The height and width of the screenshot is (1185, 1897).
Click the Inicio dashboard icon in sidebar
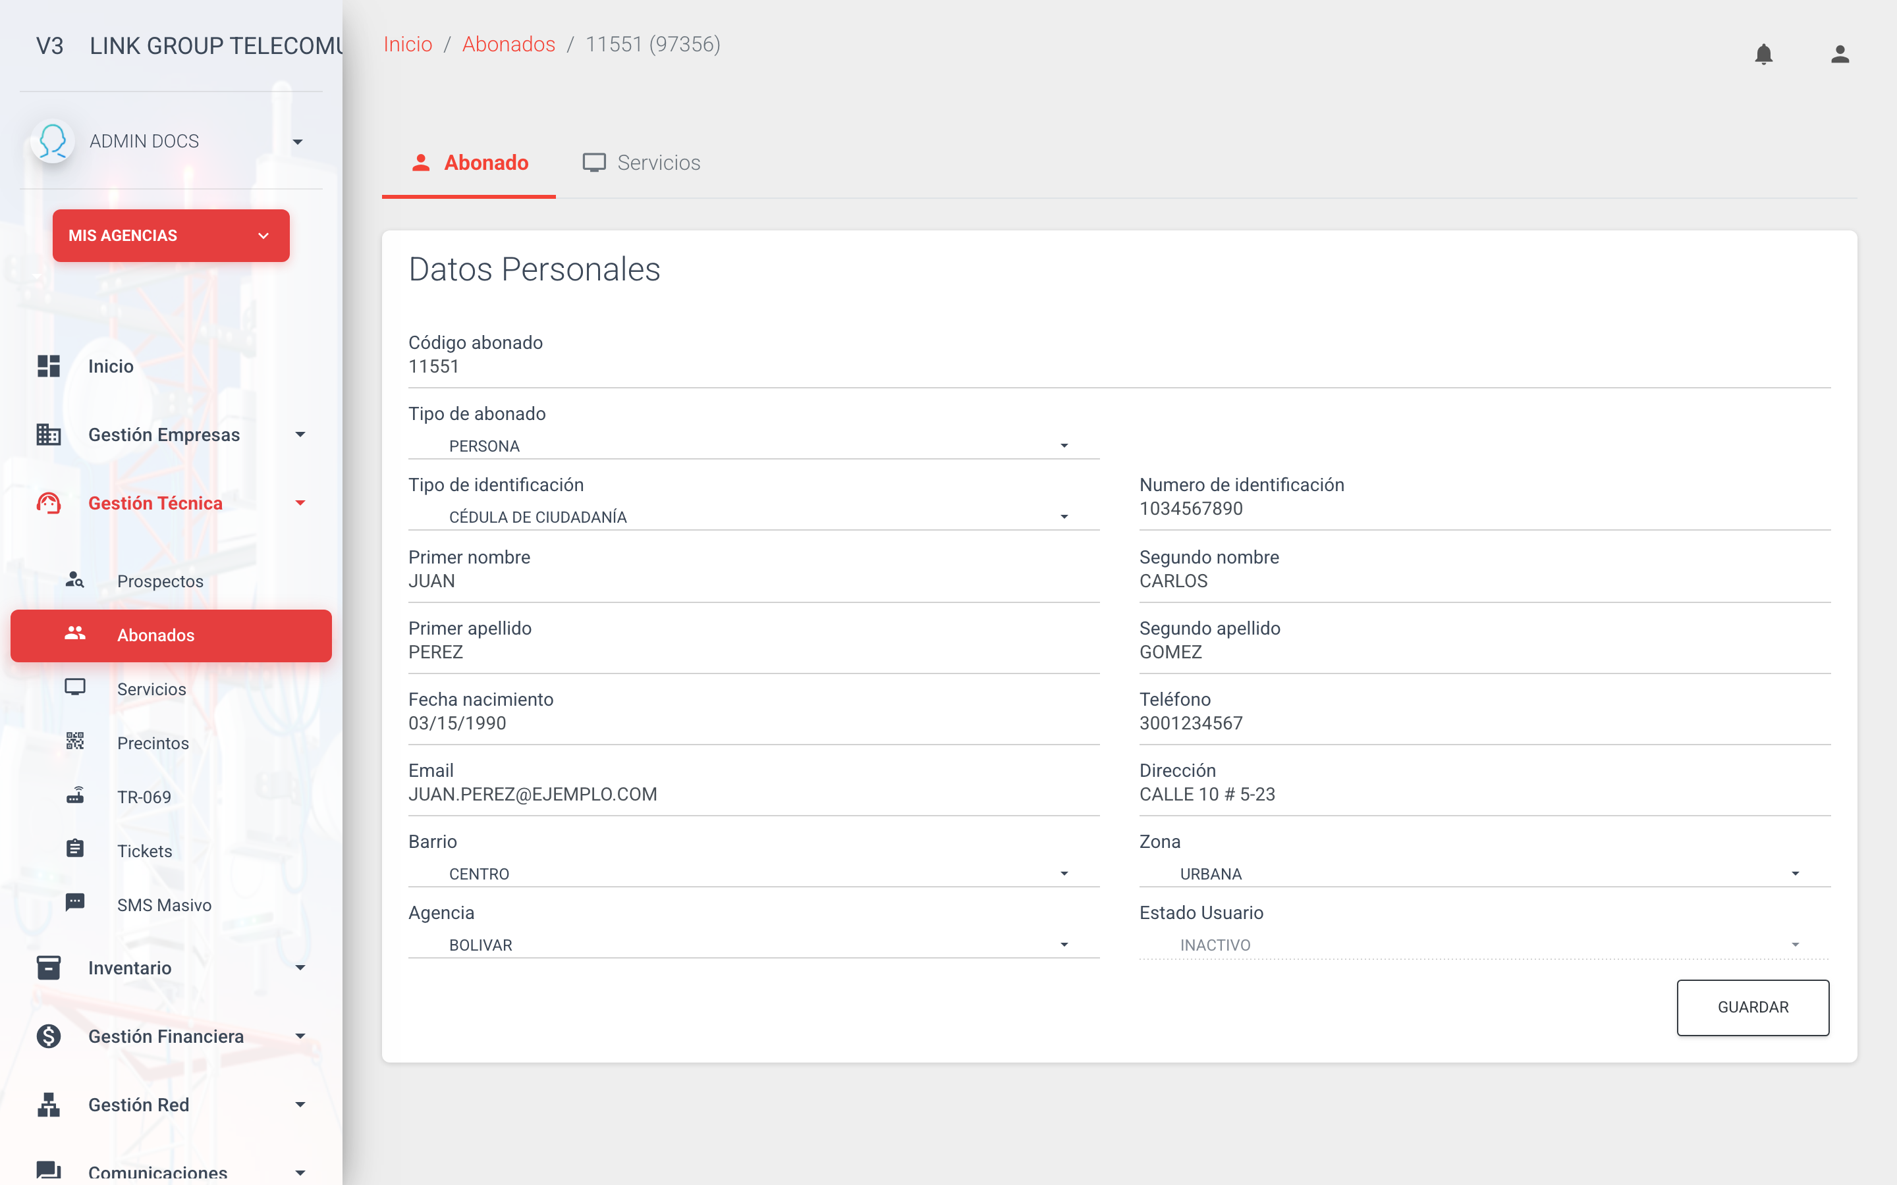(x=49, y=366)
